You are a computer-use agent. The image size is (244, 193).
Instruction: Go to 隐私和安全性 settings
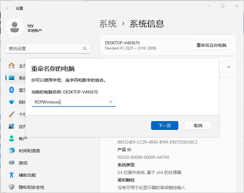pyautogui.click(x=31, y=187)
